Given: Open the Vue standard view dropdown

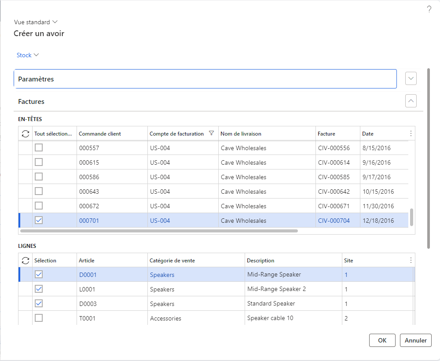Looking at the screenshot, I should [x=36, y=22].
